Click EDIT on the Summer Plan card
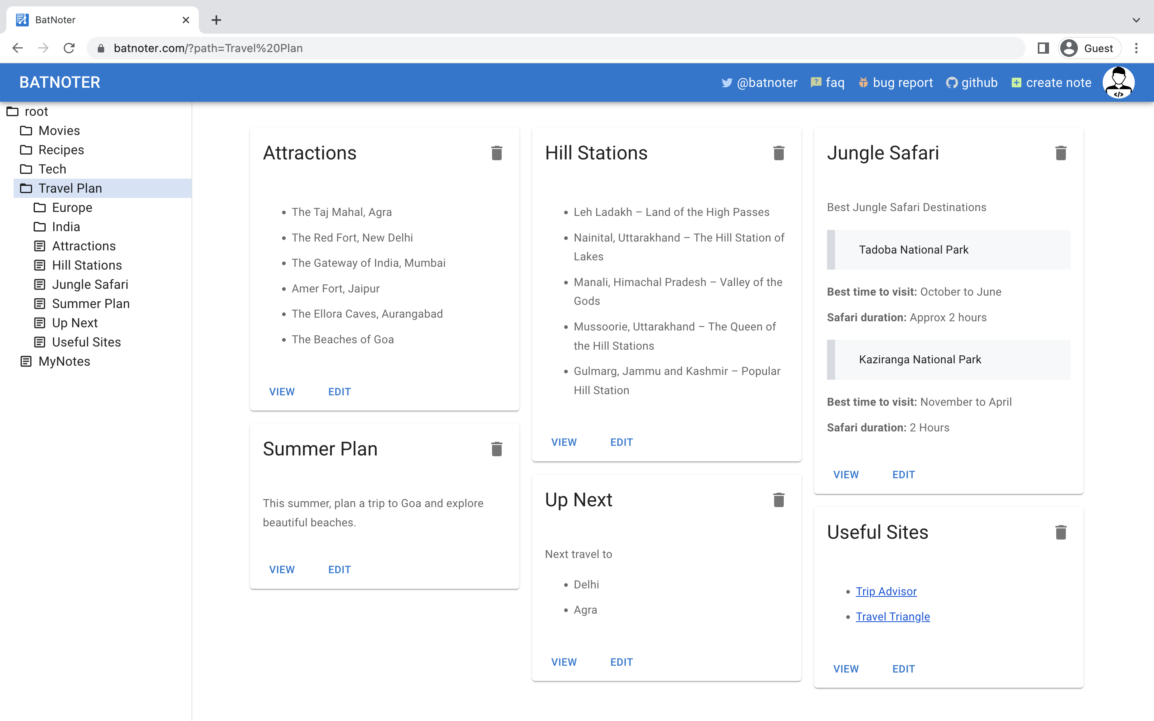The image size is (1154, 721). tap(339, 569)
